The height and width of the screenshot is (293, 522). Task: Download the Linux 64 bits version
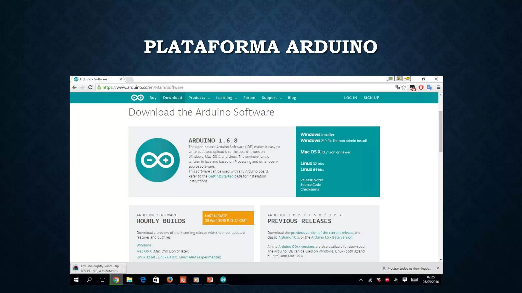(x=312, y=169)
